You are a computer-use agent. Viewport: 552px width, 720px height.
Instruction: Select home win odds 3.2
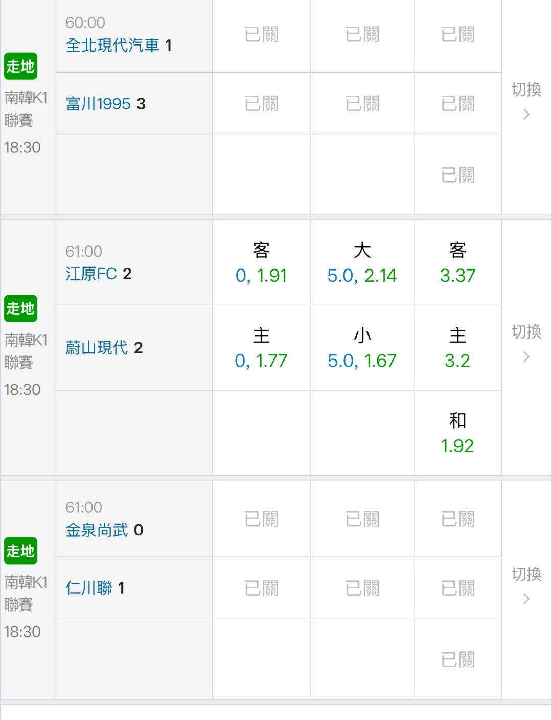click(458, 348)
